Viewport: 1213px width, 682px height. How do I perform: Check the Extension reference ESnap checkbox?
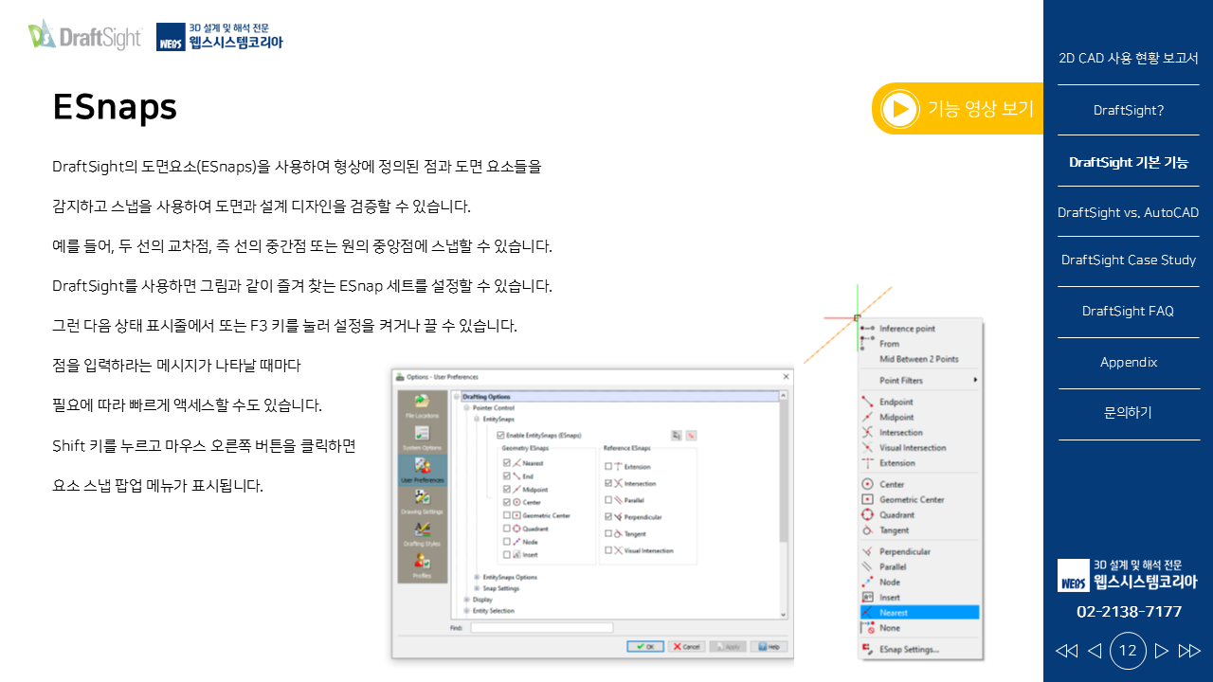tap(608, 466)
